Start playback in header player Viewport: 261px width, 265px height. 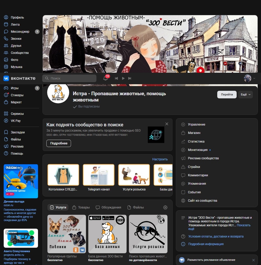123,78
